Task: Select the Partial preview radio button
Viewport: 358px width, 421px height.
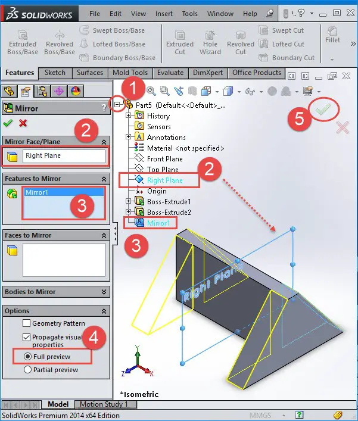Action: click(27, 370)
